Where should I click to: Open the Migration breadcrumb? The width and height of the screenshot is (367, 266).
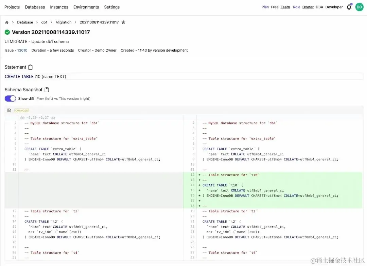click(x=64, y=22)
